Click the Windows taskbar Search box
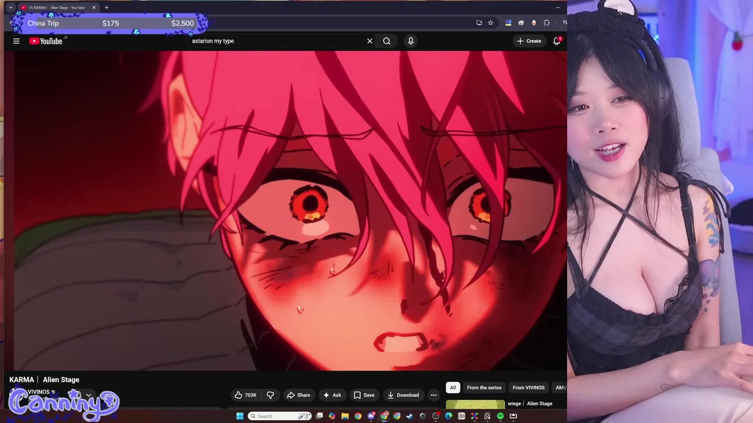This screenshot has height=423, width=753. click(x=279, y=416)
